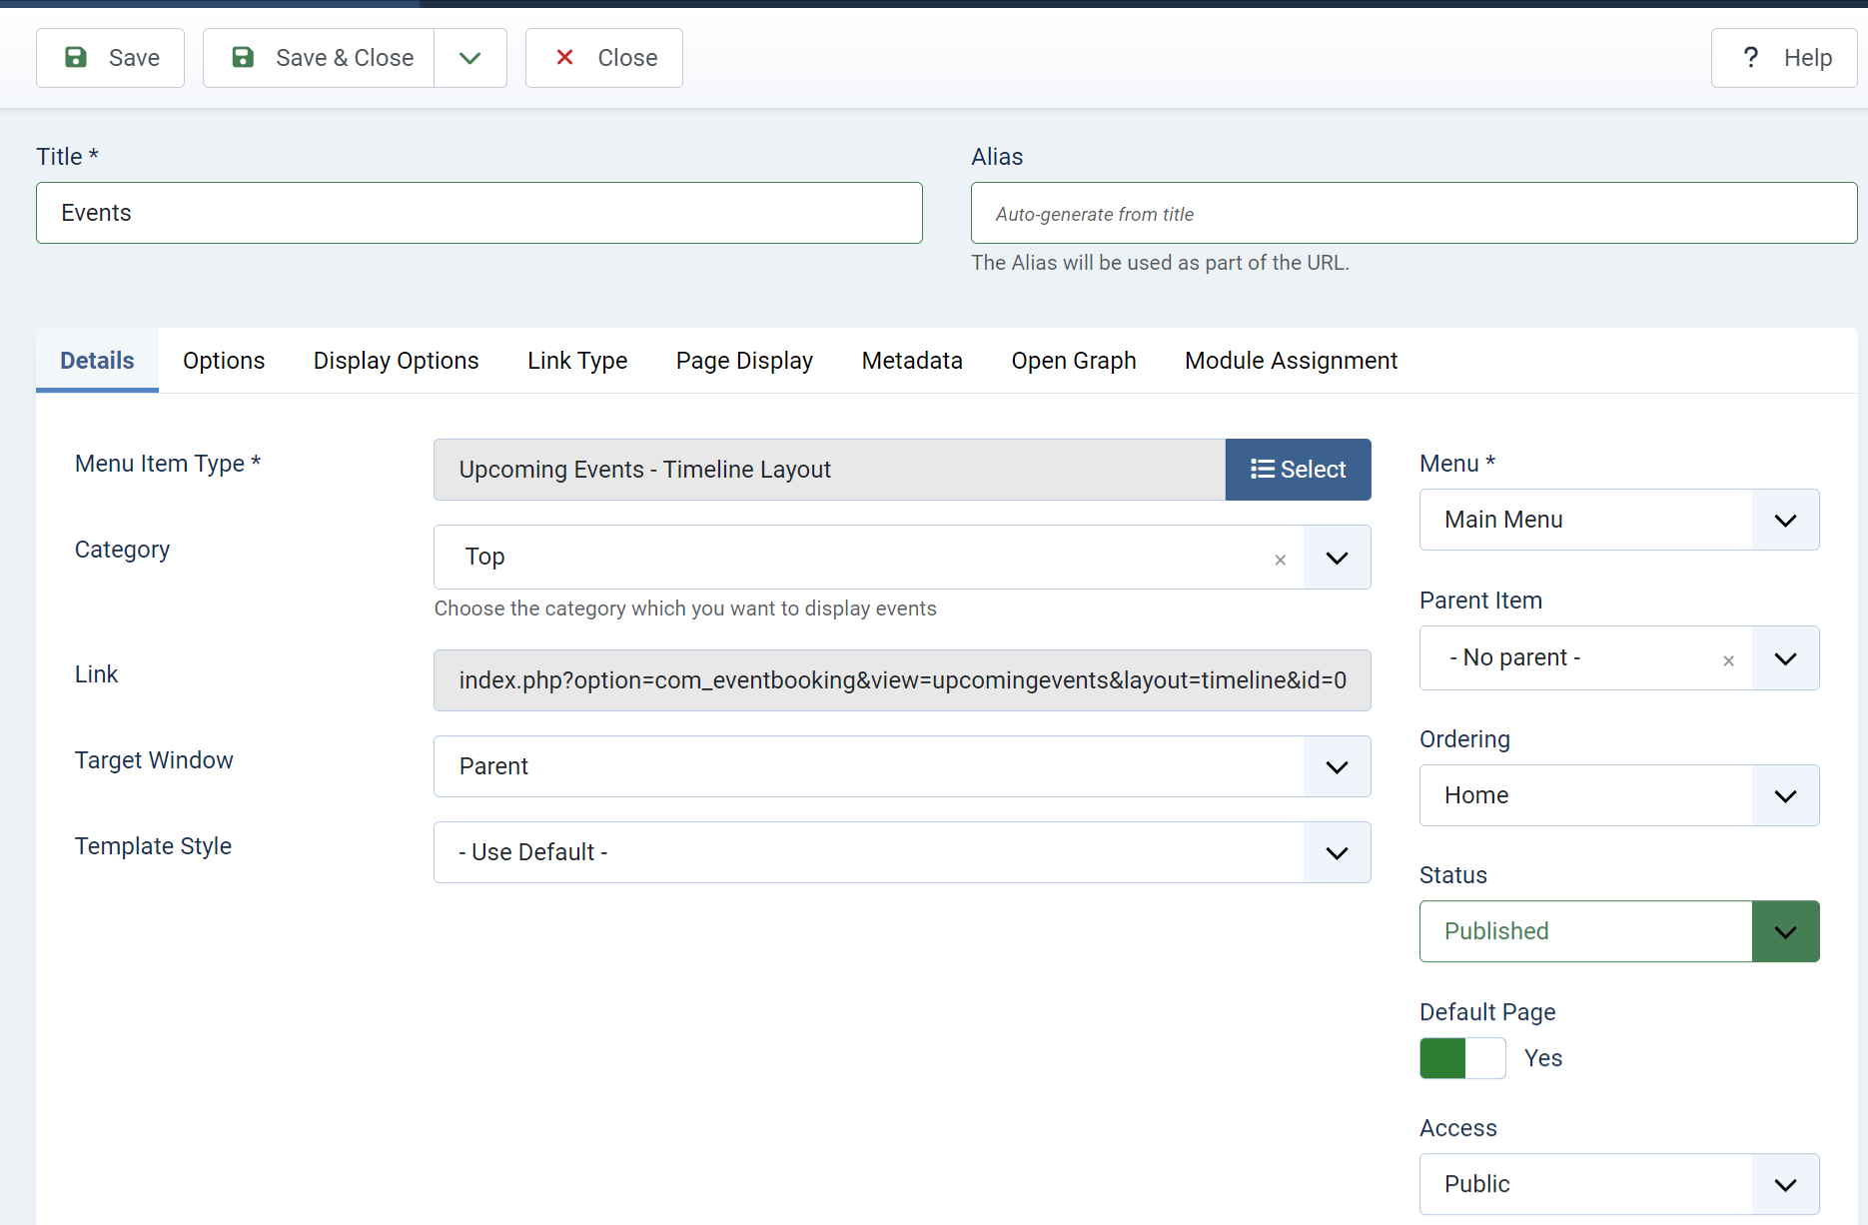Open the Target Window dropdown
This screenshot has height=1225, width=1868.
[x=902, y=766]
